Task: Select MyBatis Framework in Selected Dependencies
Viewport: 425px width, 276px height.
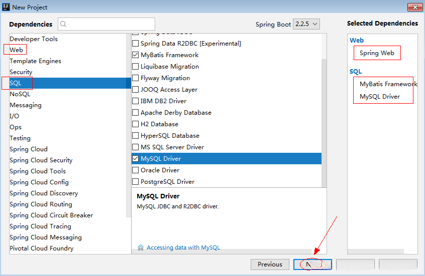Action: [x=388, y=84]
